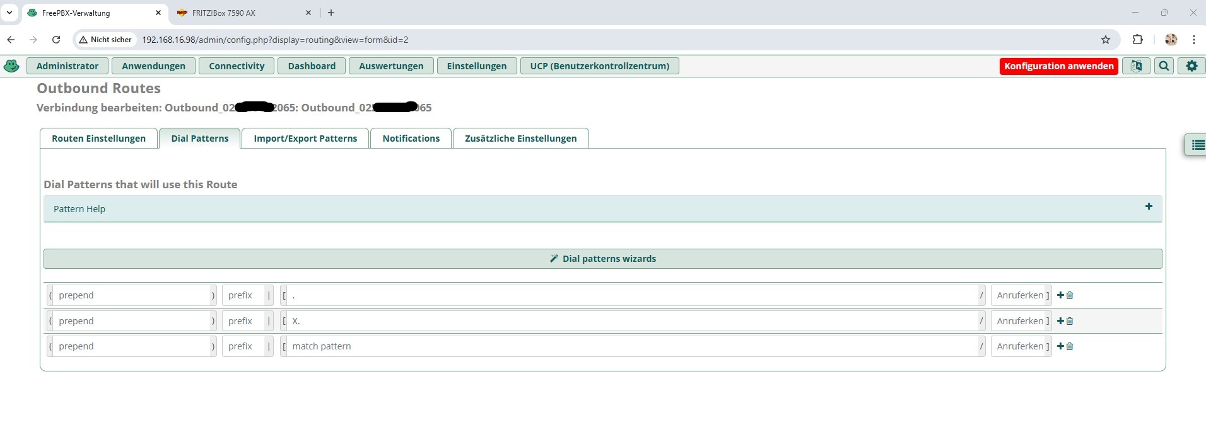The image size is (1206, 430).
Task: Open the Connectivity menu
Action: click(x=237, y=66)
